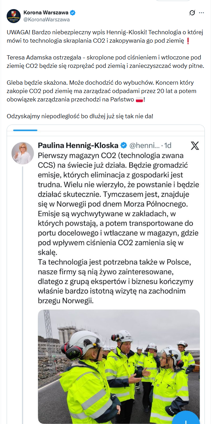Click the Odzyskajmy niepodległość closing line

pos(80,116)
